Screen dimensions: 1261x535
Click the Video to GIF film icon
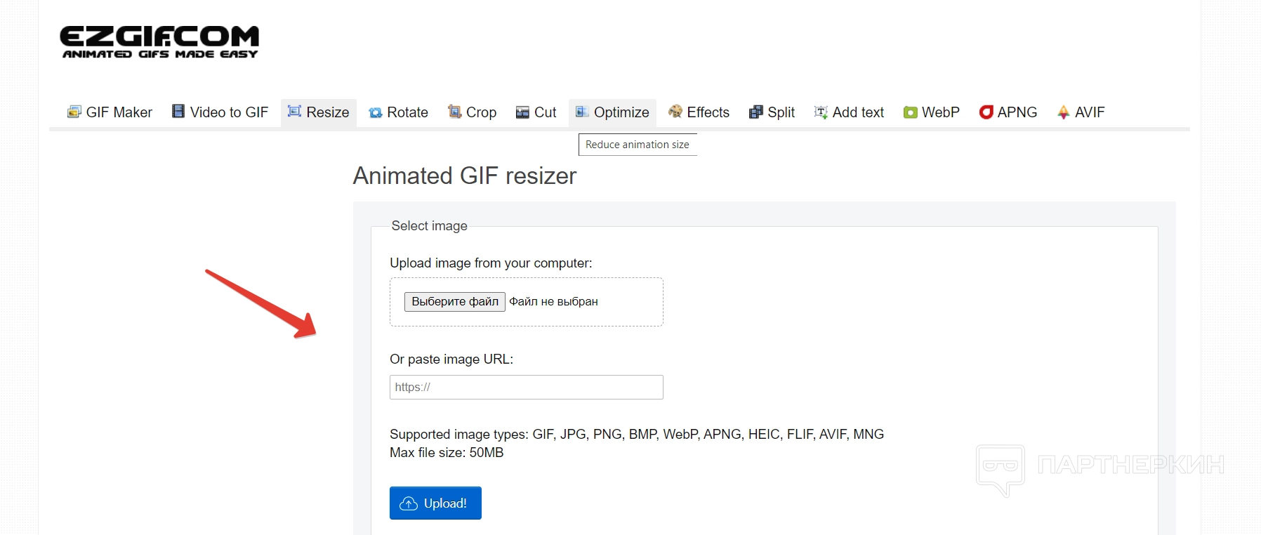178,112
